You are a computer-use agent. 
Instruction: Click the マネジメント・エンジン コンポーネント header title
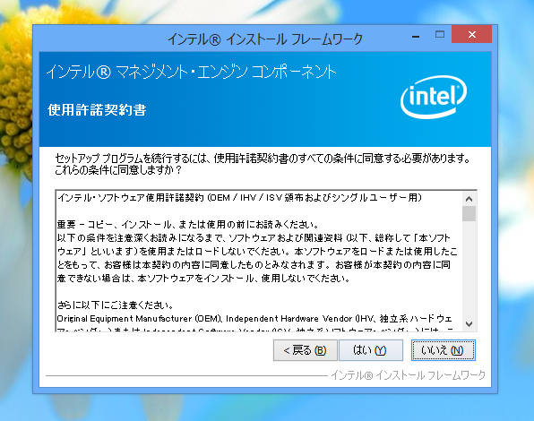191,73
